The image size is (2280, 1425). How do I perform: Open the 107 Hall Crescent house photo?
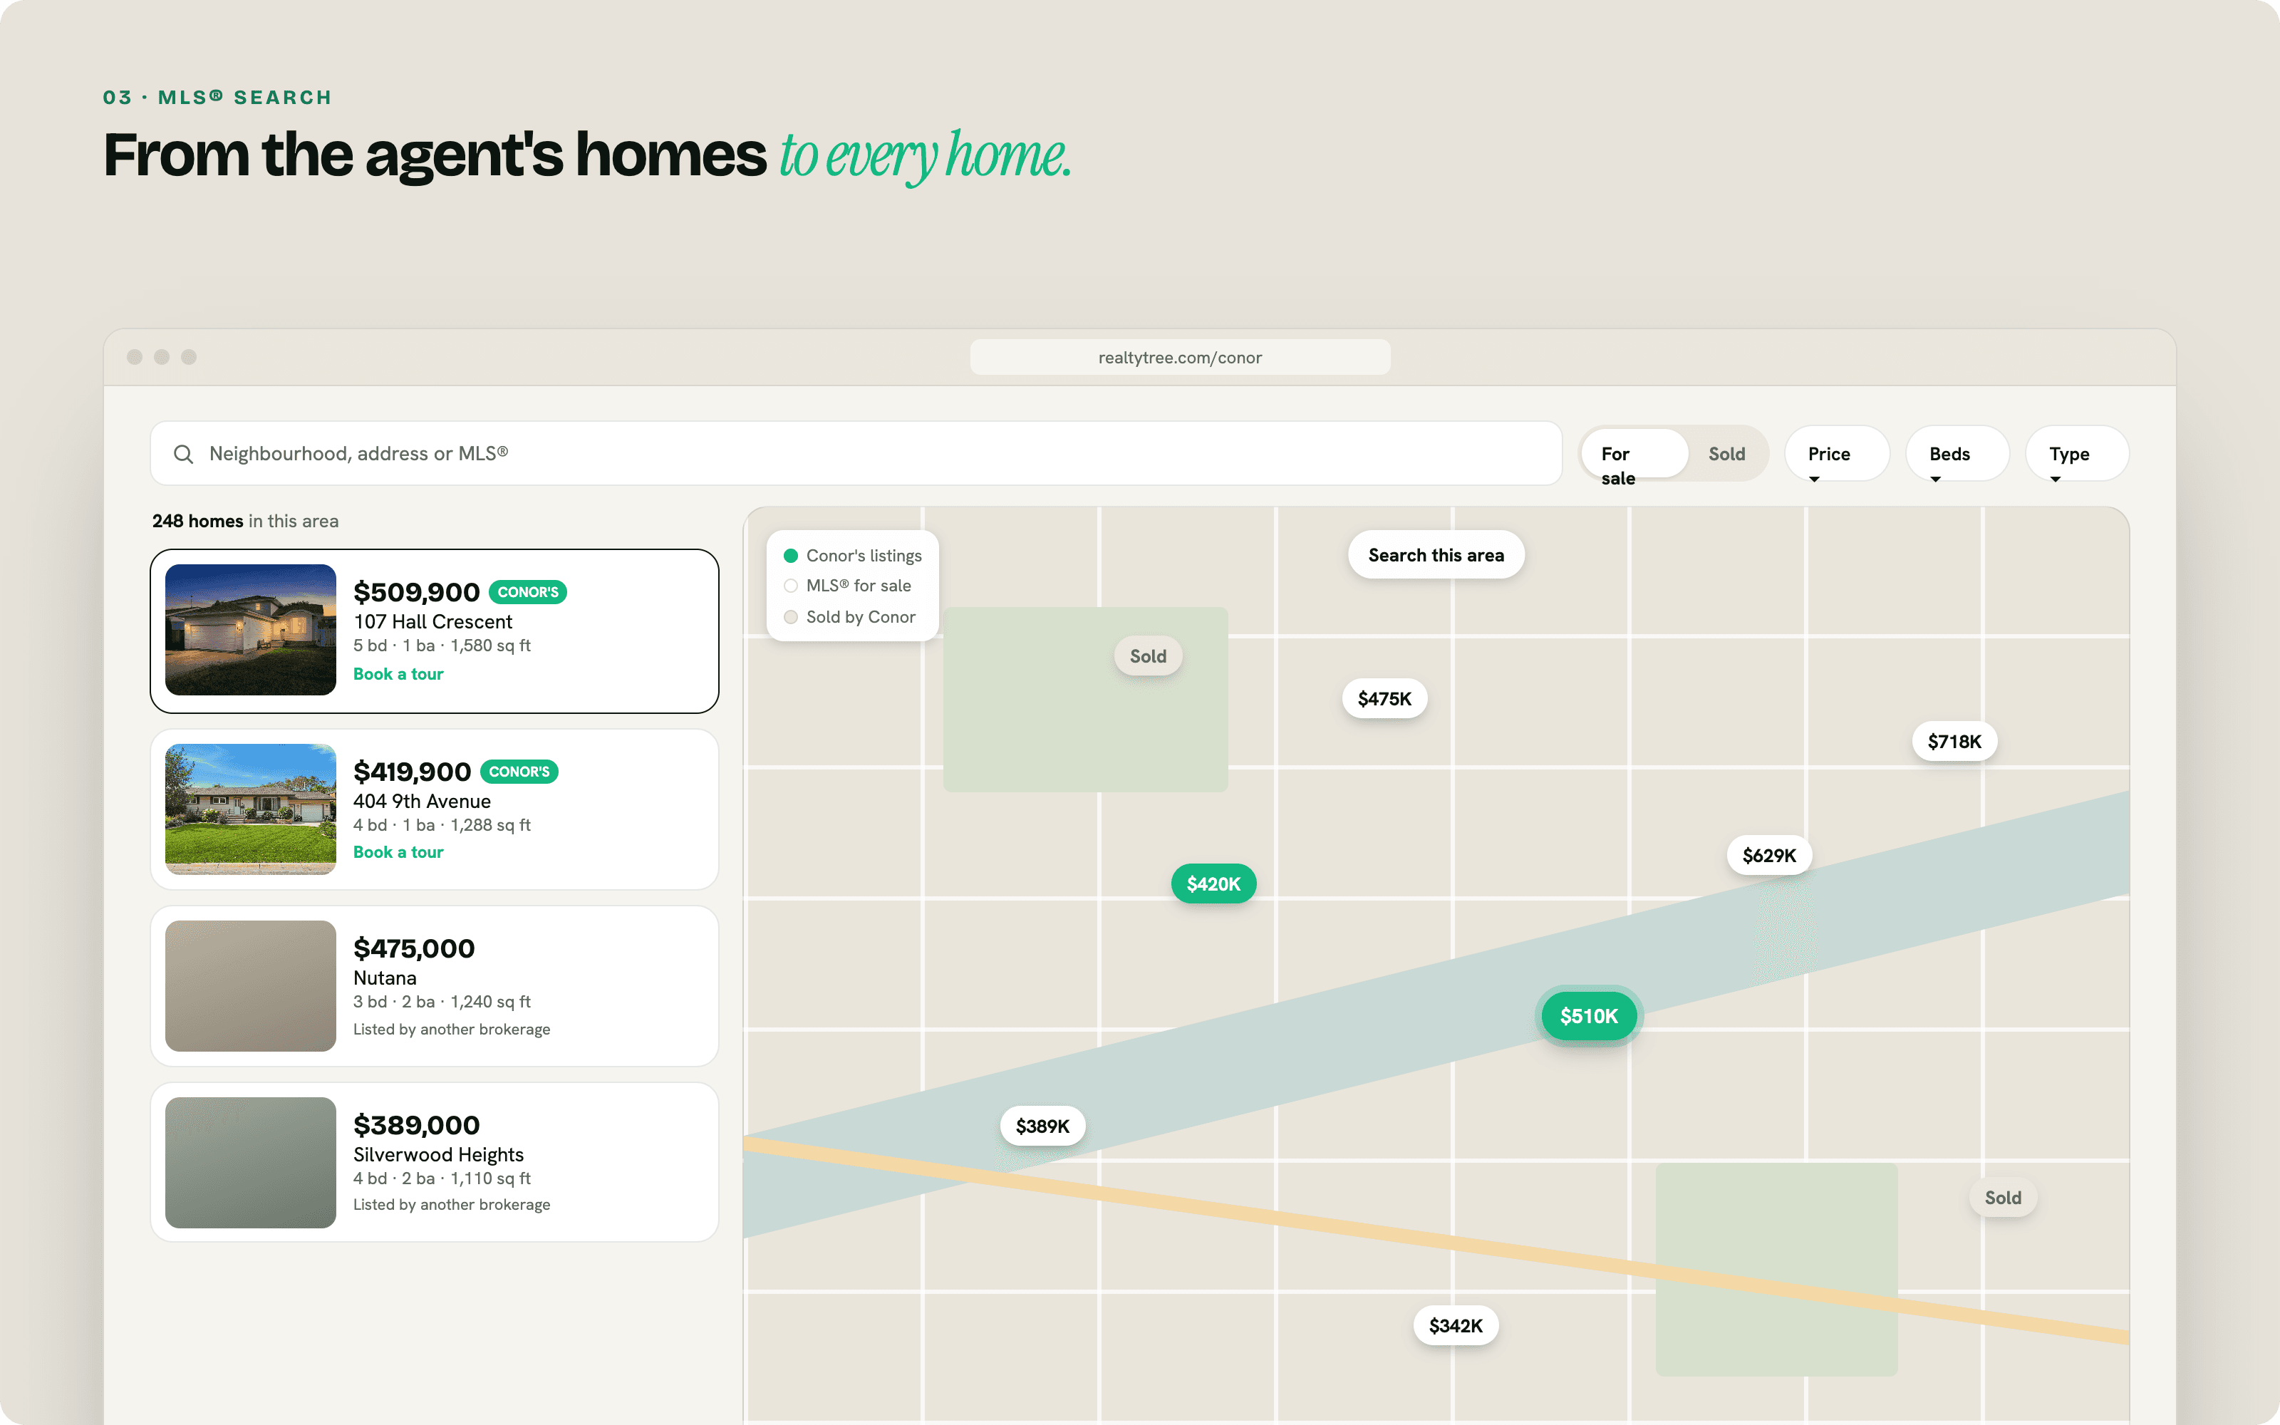point(251,630)
